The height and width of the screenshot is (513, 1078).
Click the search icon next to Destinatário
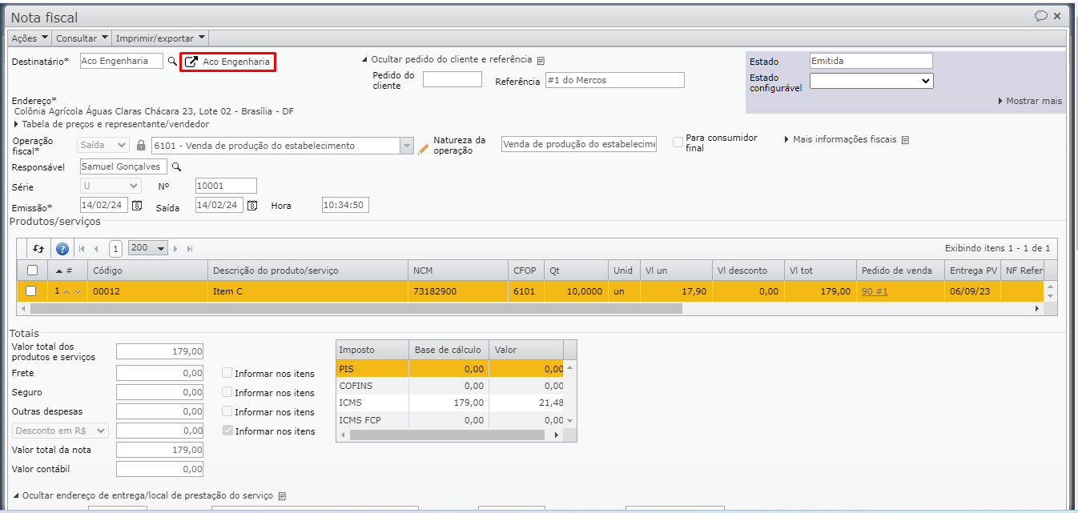[x=171, y=61]
